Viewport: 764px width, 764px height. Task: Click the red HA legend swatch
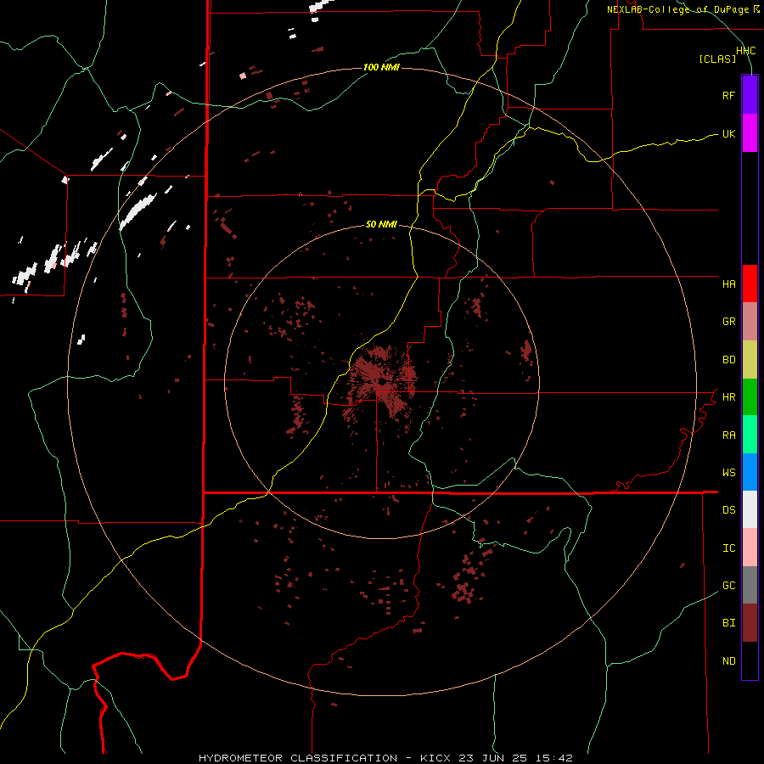(750, 284)
